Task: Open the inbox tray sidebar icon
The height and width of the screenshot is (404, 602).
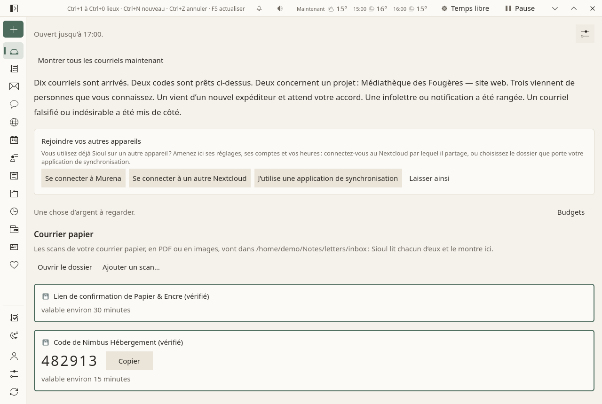Action: (14, 51)
